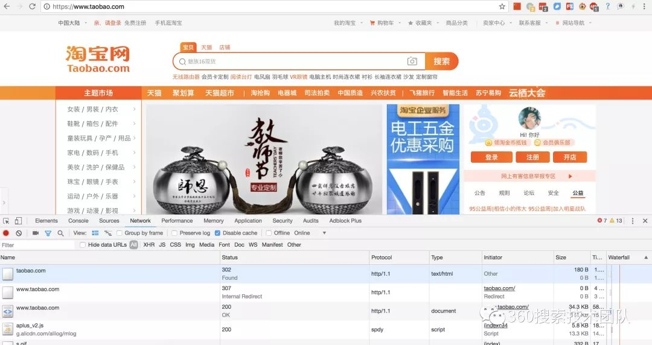
Task: Sort by the Status column header
Action: 295,258
